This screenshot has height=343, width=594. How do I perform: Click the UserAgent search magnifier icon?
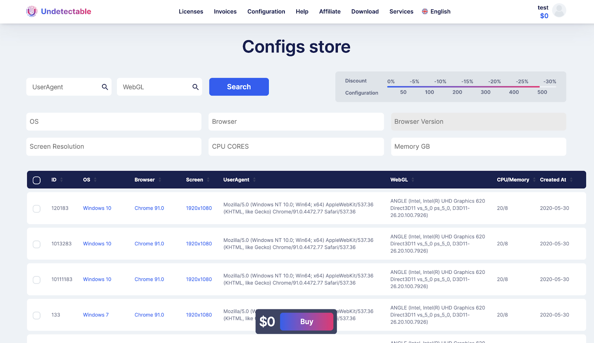[105, 87]
